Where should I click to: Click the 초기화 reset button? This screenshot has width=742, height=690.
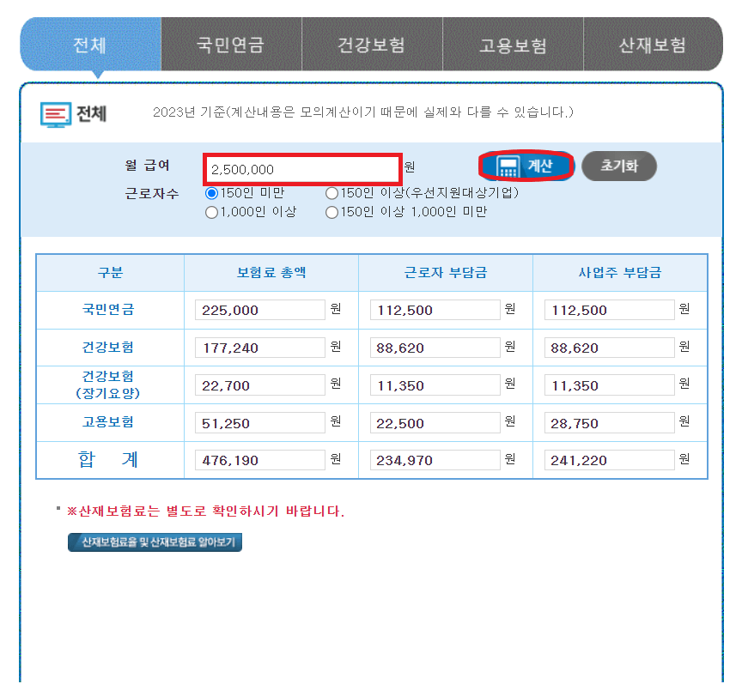(619, 166)
